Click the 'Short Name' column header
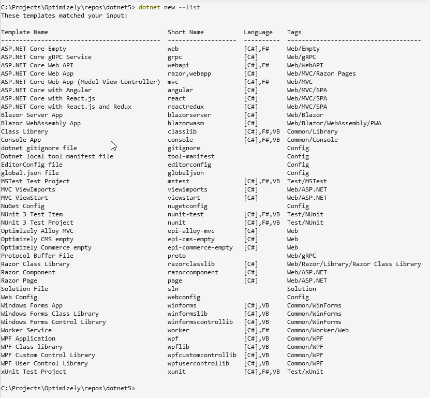The width and height of the screenshot is (430, 398). 185,32
